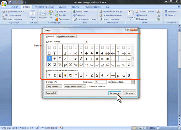The image size is (181, 130).
Task: Select the aleph symbol in grid
Action: point(49,64)
